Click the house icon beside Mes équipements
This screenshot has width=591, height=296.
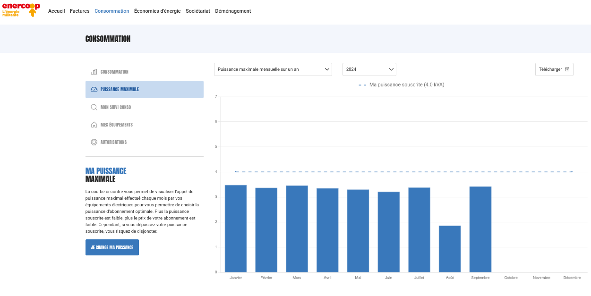[x=94, y=125]
